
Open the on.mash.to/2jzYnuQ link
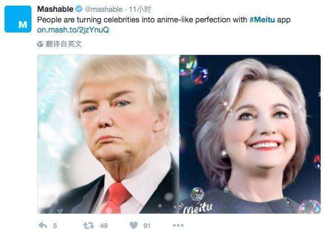(73, 30)
